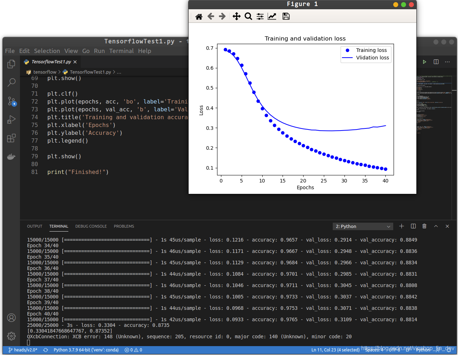Open the Docker view in the activity bar
Screen dimensions: 458x355
click(x=11, y=157)
